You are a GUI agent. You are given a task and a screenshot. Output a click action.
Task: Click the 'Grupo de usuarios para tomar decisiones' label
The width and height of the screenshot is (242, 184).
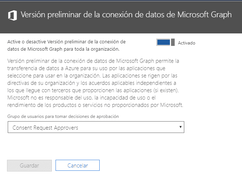[x=63, y=116]
